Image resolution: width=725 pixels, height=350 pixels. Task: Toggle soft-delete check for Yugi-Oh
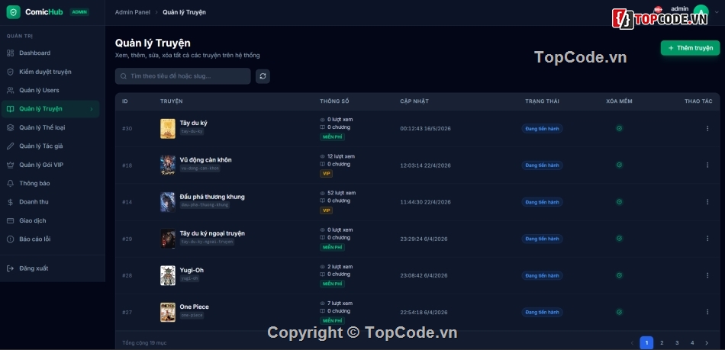tap(619, 275)
